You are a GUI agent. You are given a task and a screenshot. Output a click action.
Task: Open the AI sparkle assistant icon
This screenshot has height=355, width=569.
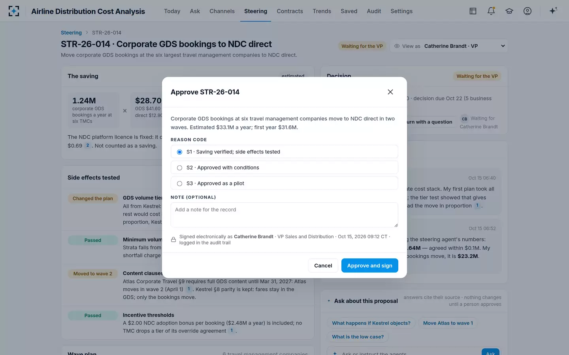pos(553,11)
